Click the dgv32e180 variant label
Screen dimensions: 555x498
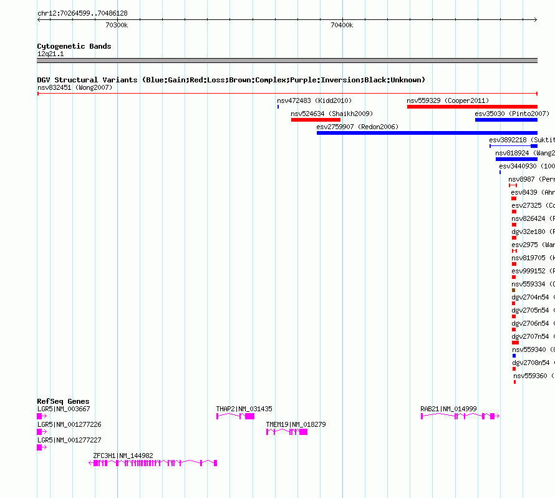click(533, 232)
